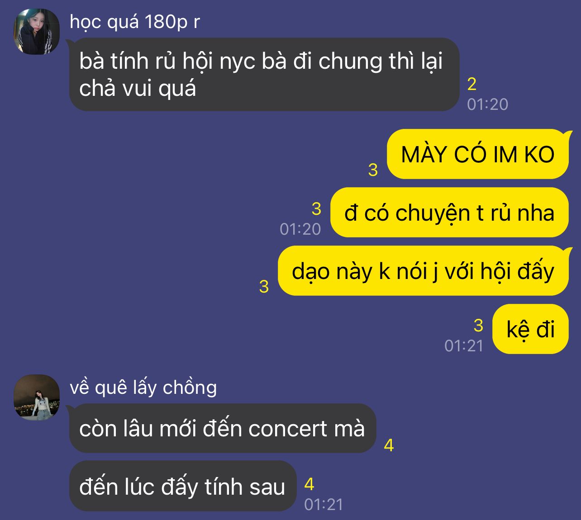Click the 01:20 timestamp under first message
This screenshot has width=581, height=520.
pyautogui.click(x=488, y=104)
